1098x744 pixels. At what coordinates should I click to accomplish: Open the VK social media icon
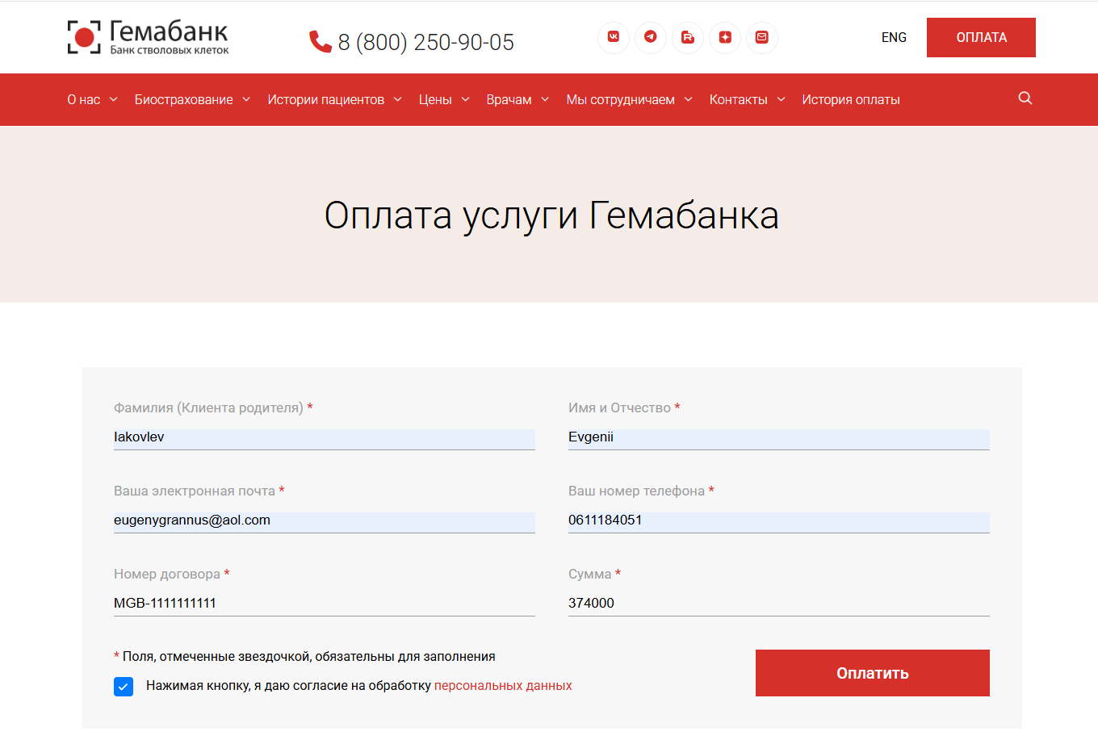614,37
